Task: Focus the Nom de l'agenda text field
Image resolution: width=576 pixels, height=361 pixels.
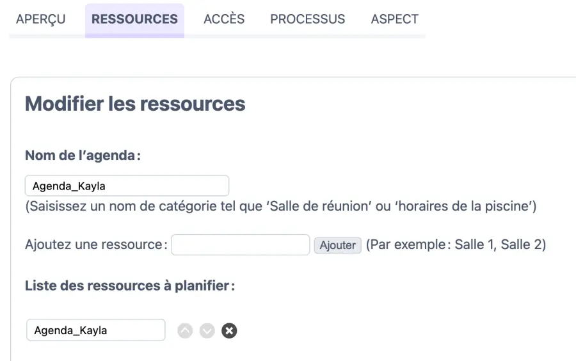Action: [x=127, y=186]
